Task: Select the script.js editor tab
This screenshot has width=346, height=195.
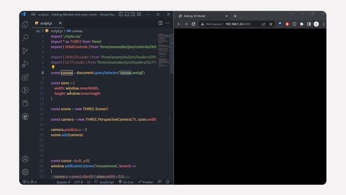Action: click(46, 23)
